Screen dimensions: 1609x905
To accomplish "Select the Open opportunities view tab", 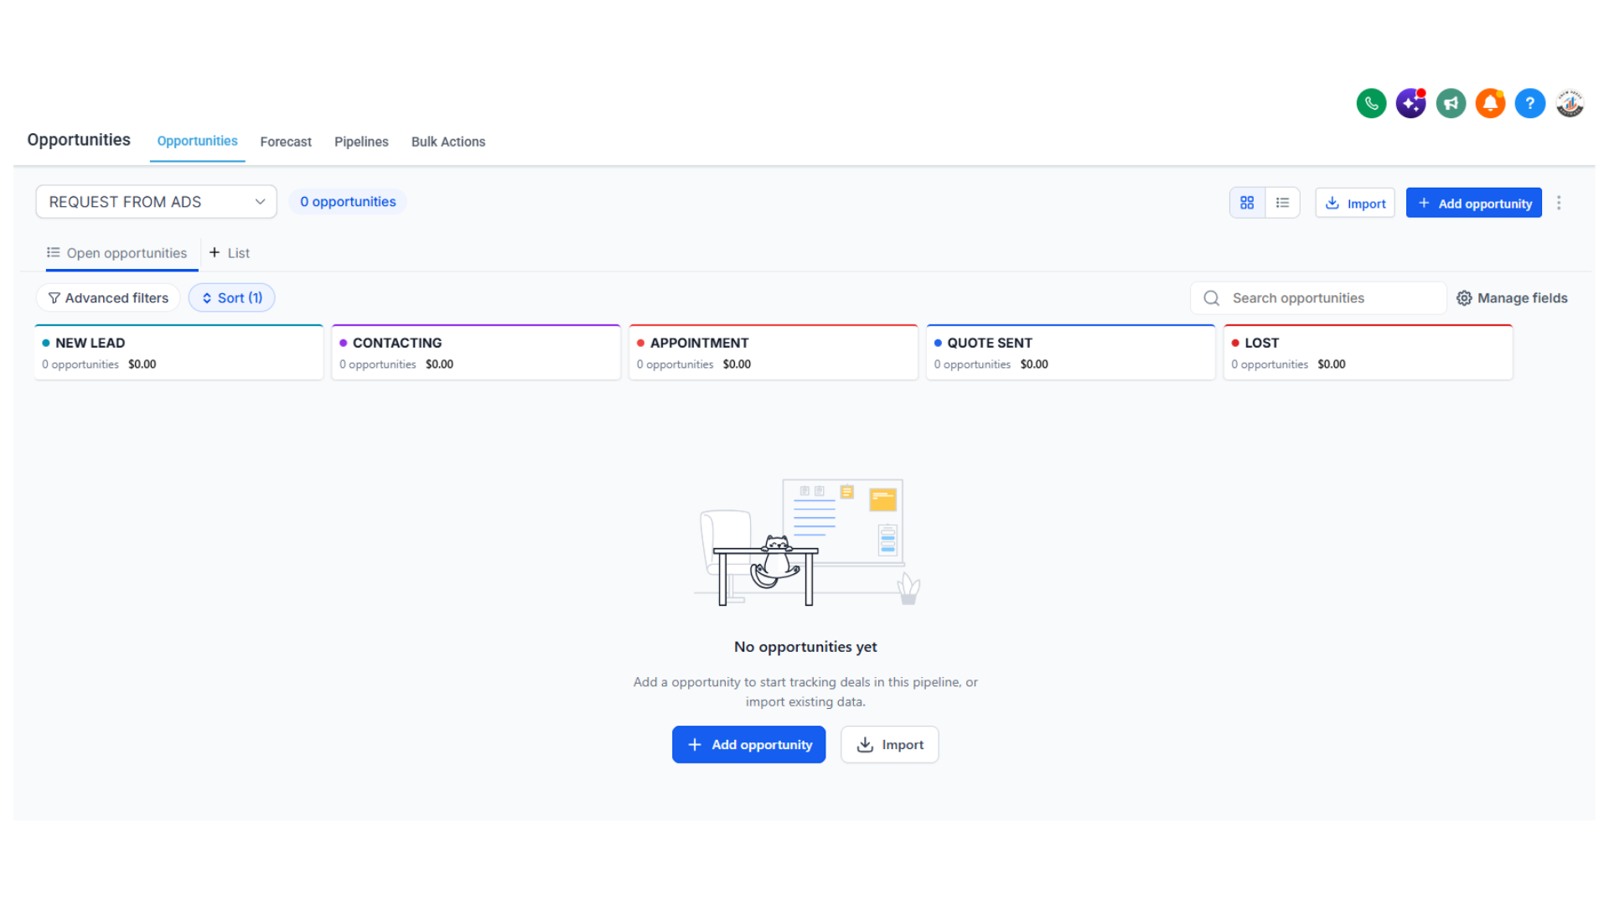I will click(x=117, y=253).
